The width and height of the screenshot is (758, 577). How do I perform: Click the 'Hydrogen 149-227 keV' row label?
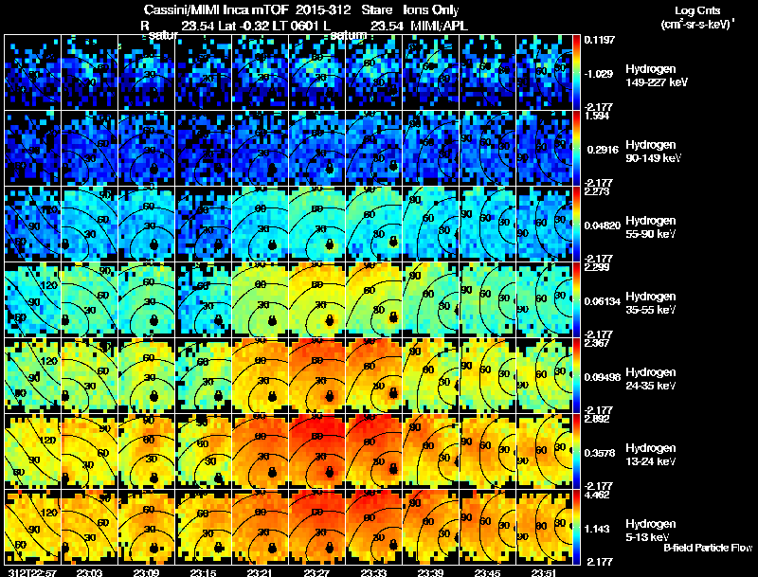pyautogui.click(x=656, y=76)
